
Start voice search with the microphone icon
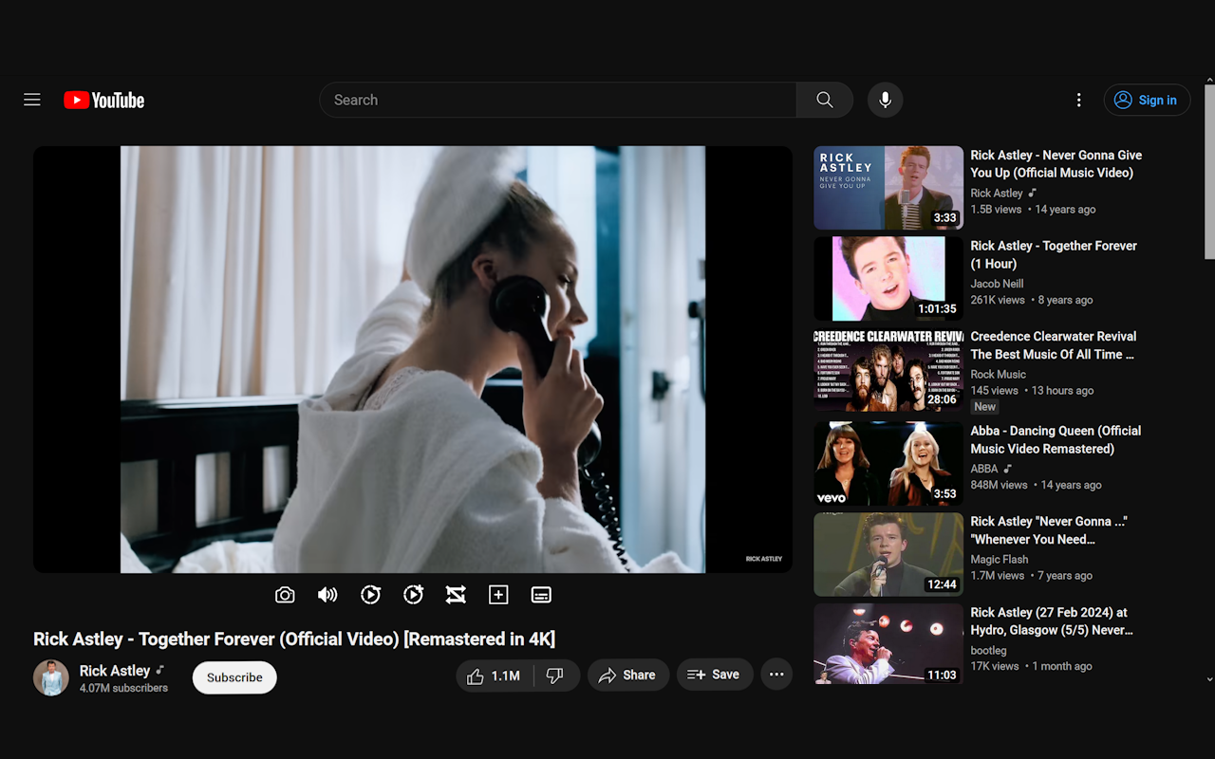[885, 100]
